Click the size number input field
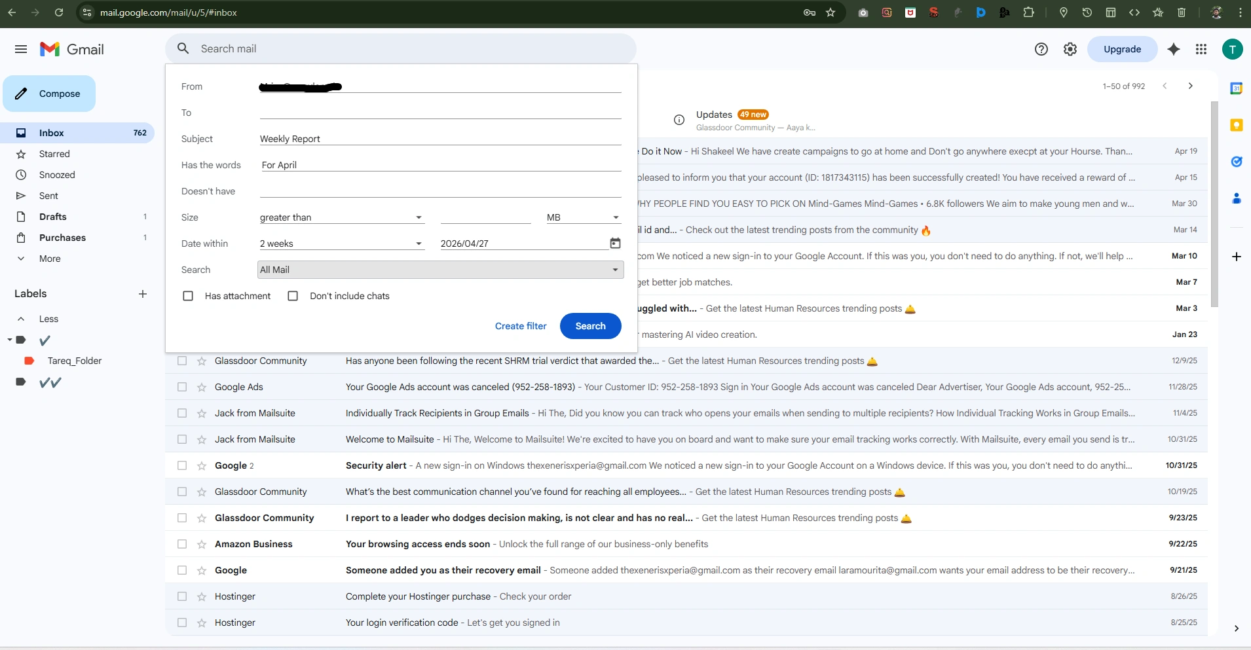This screenshot has height=650, width=1251. 485,217
